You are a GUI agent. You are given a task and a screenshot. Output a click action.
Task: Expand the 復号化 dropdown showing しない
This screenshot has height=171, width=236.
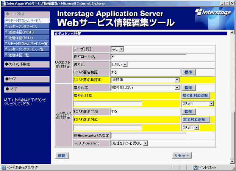pyautogui.click(x=119, y=65)
